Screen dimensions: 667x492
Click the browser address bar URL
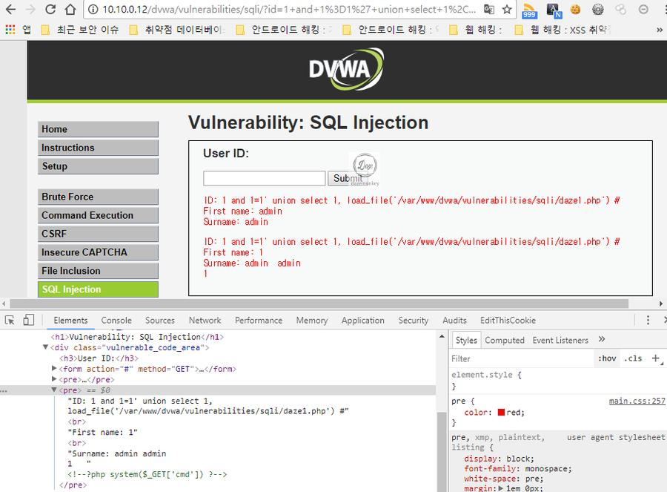click(289, 10)
